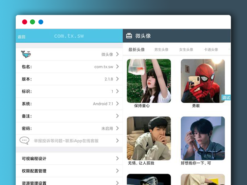247x185 pixels.
Task: Expand the 备注 row chevron
Action: click(x=117, y=116)
